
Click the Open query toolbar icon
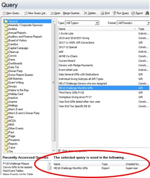click(x=52, y=13)
